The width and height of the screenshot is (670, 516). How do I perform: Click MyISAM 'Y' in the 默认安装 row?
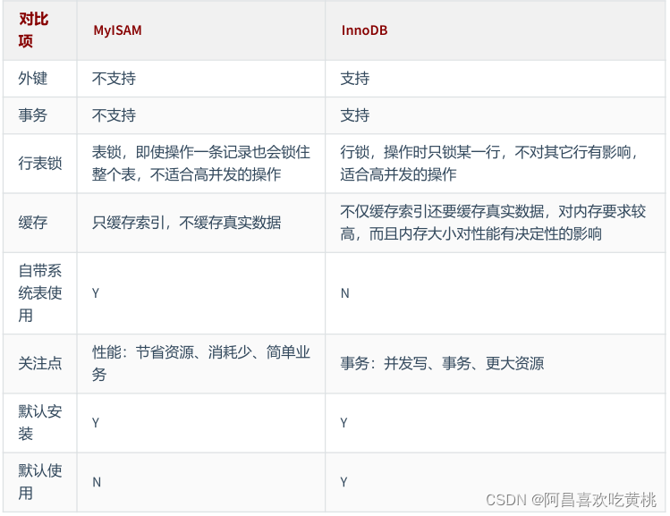click(96, 423)
